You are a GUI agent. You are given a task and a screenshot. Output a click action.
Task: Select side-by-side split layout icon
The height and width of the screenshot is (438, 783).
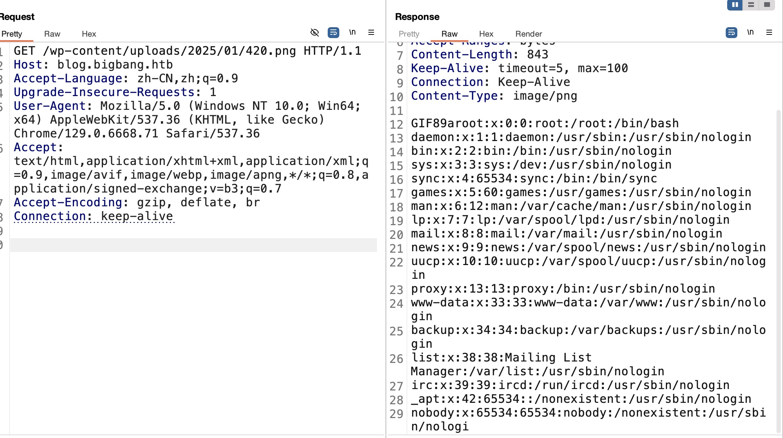735,5
